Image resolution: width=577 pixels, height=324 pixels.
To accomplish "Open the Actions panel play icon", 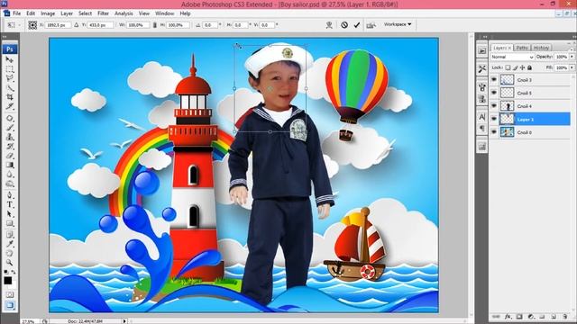I will point(482,51).
